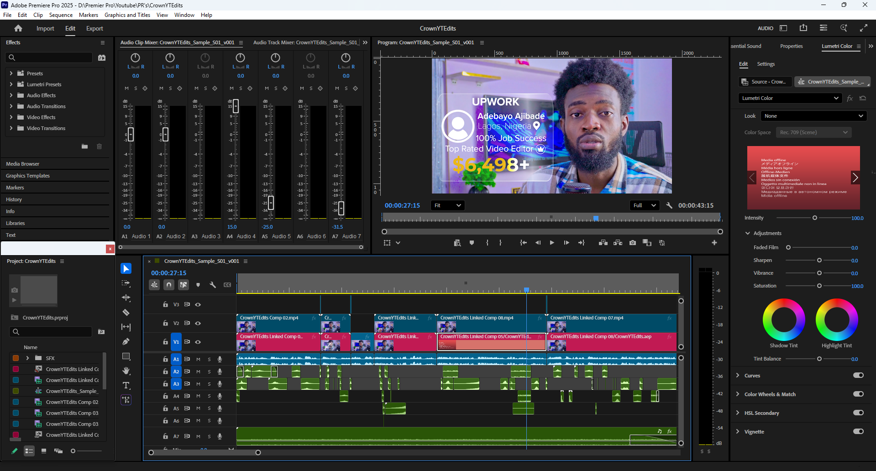Toggle full screen video icon
The height and width of the screenshot is (471, 876).
click(864, 28)
